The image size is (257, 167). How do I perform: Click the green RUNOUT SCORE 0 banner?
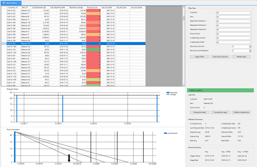click(x=220, y=90)
